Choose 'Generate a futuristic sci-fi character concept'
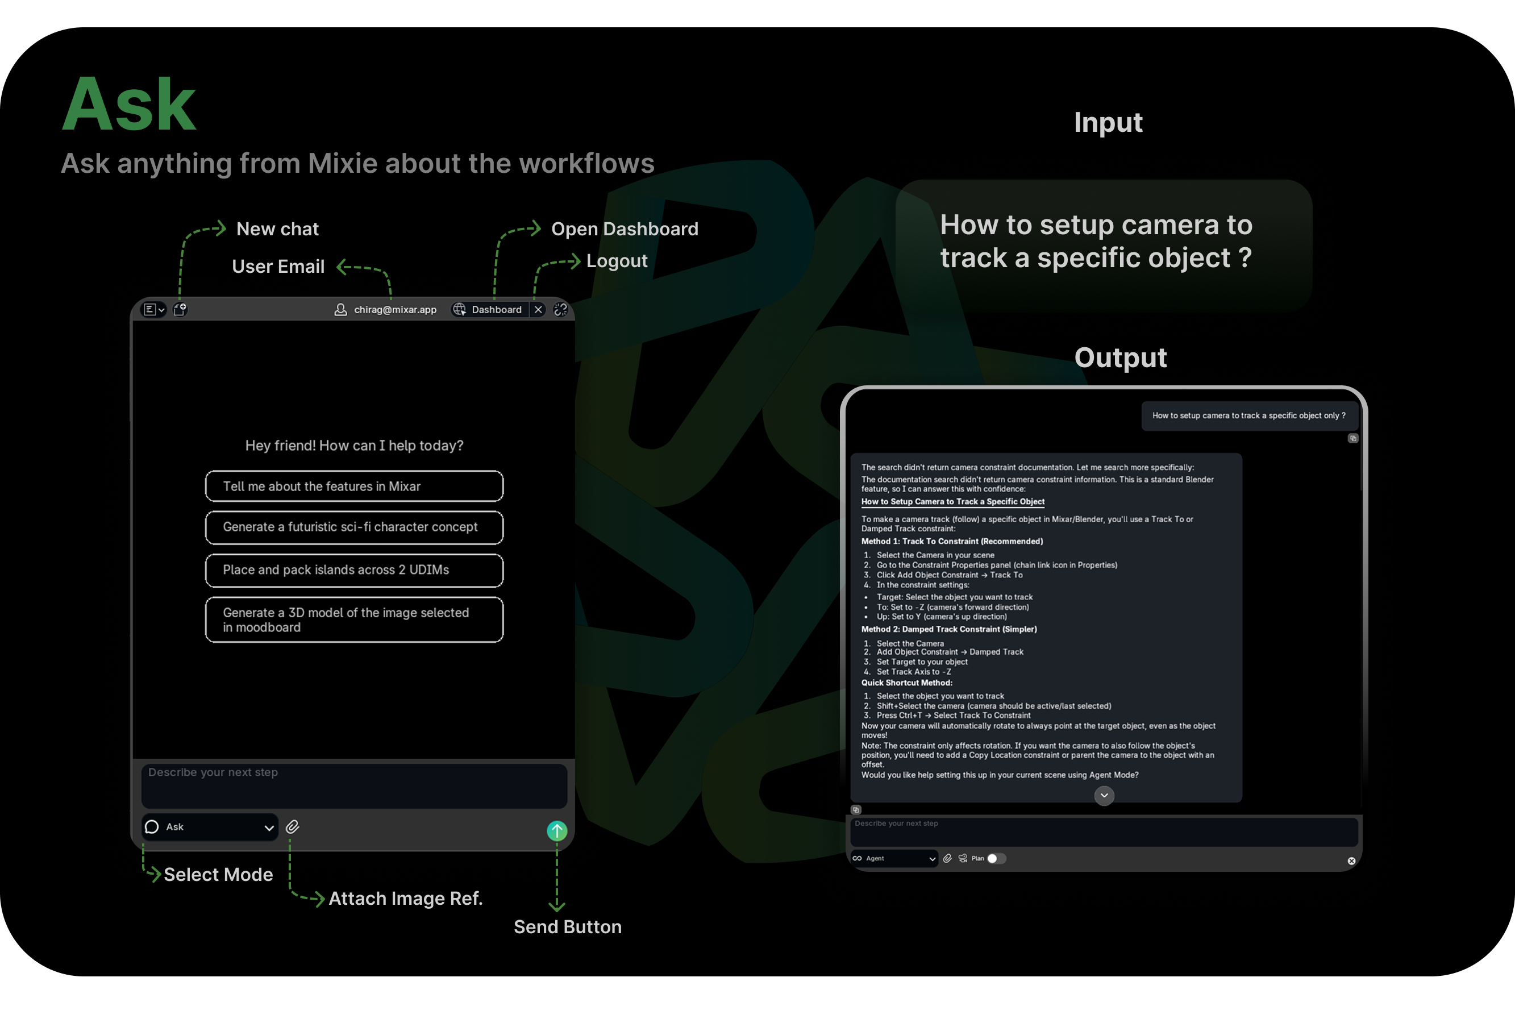This screenshot has height=1023, width=1515. click(x=354, y=527)
